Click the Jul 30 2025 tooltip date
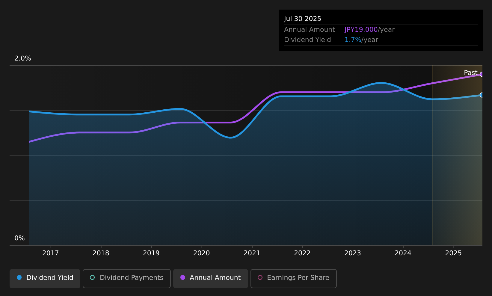 click(x=303, y=19)
